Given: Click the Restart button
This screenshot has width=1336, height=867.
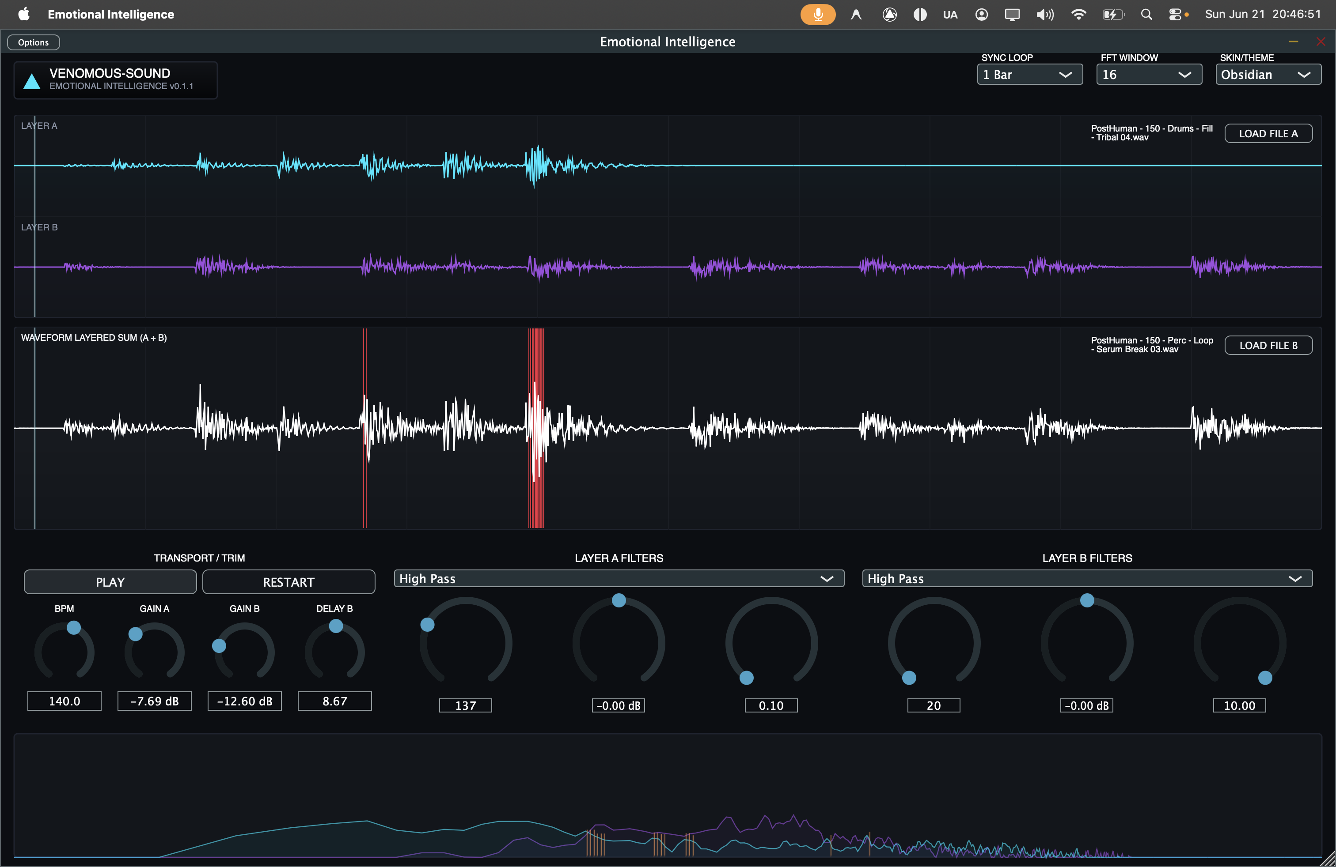Looking at the screenshot, I should tap(288, 582).
